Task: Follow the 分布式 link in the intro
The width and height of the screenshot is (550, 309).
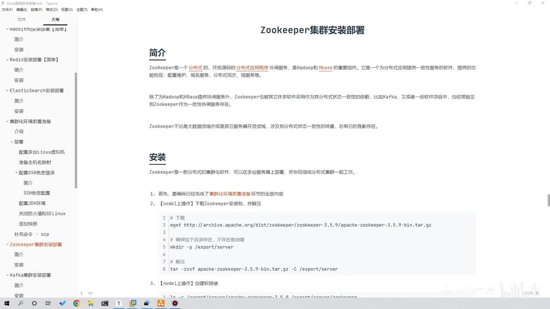Action: pyautogui.click(x=196, y=68)
